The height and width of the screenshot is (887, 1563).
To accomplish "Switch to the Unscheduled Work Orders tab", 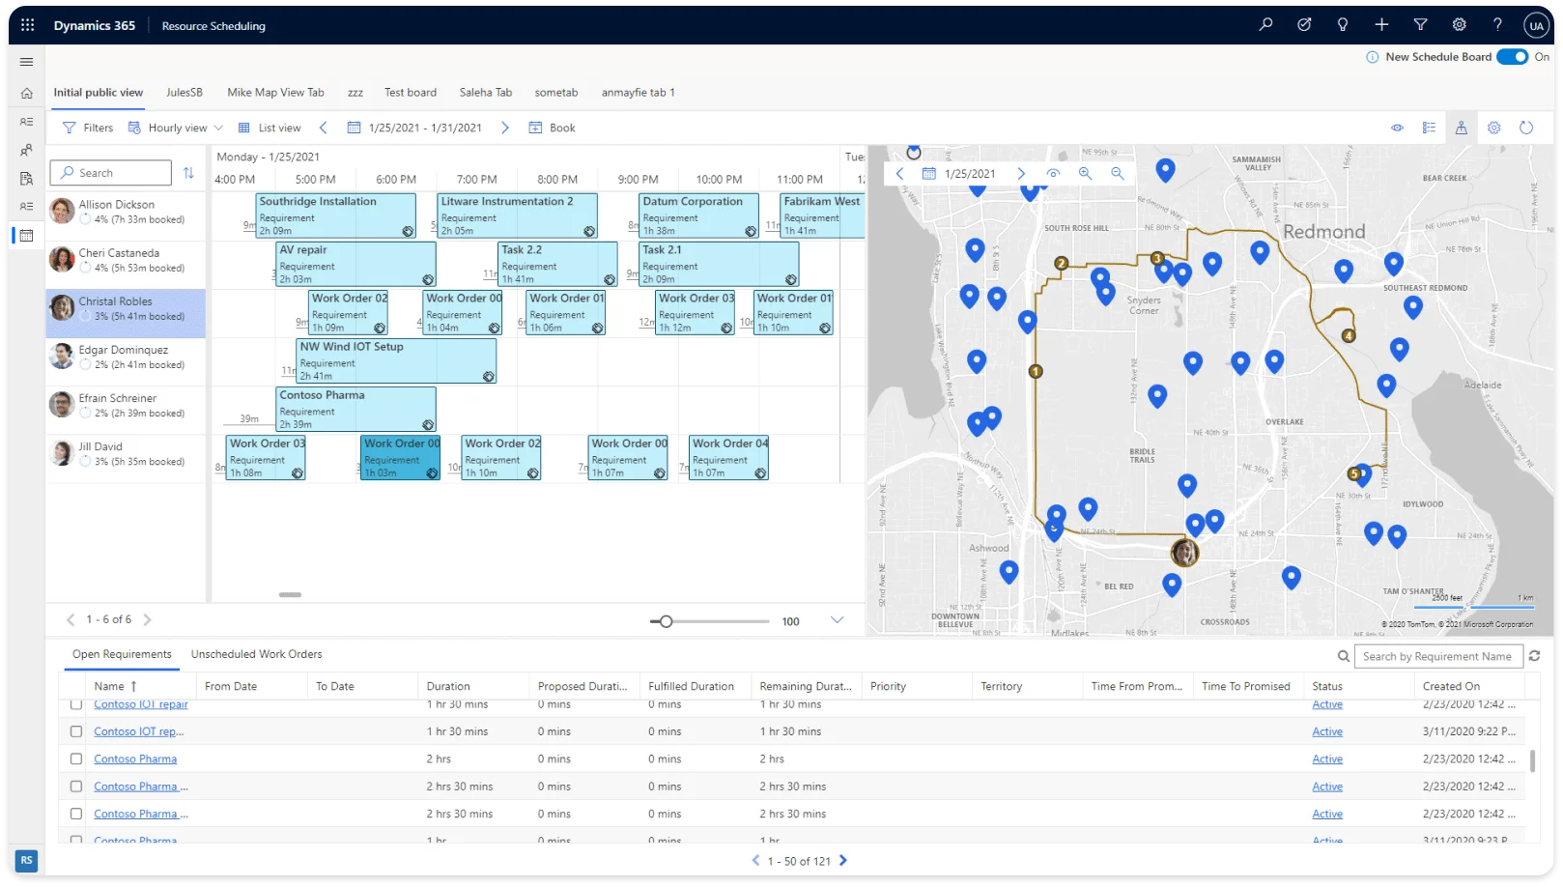I will point(255,654).
